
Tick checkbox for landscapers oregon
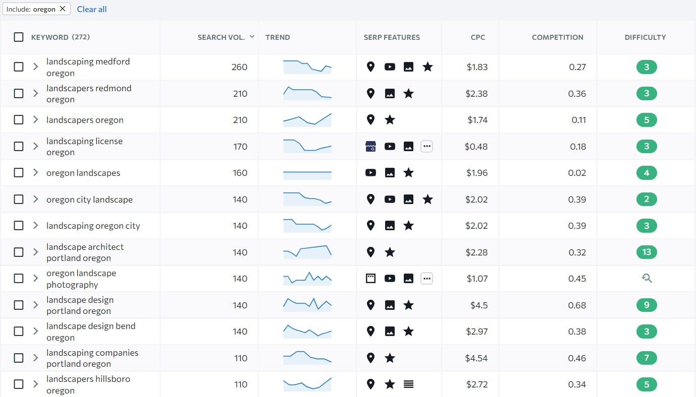[x=19, y=120]
